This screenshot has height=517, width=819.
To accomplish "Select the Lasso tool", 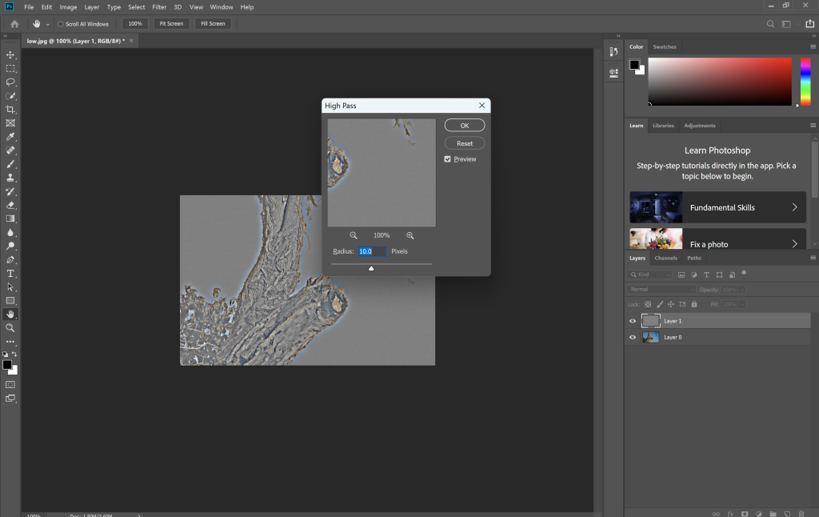I will tap(10, 82).
